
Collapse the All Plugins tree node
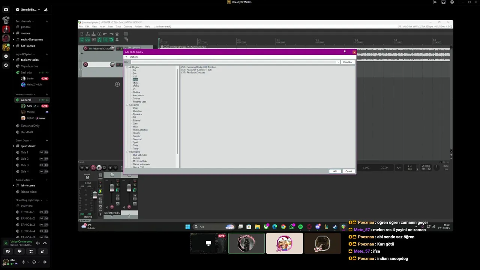pyautogui.click(x=127, y=67)
